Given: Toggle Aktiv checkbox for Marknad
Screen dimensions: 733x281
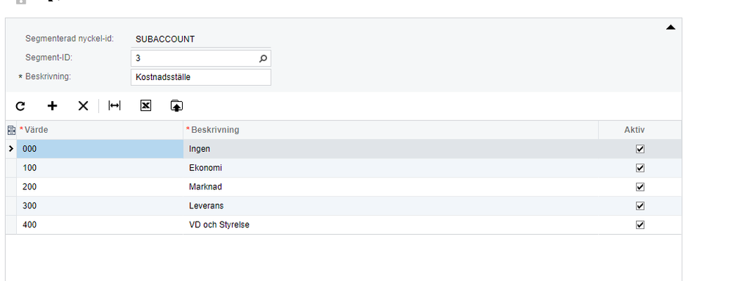Looking at the screenshot, I should pyautogui.click(x=640, y=187).
